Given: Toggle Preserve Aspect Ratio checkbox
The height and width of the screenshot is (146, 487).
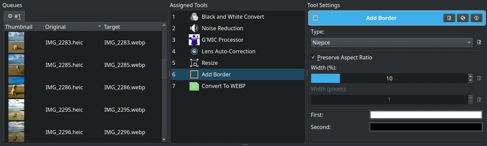Looking at the screenshot, I should [313, 57].
